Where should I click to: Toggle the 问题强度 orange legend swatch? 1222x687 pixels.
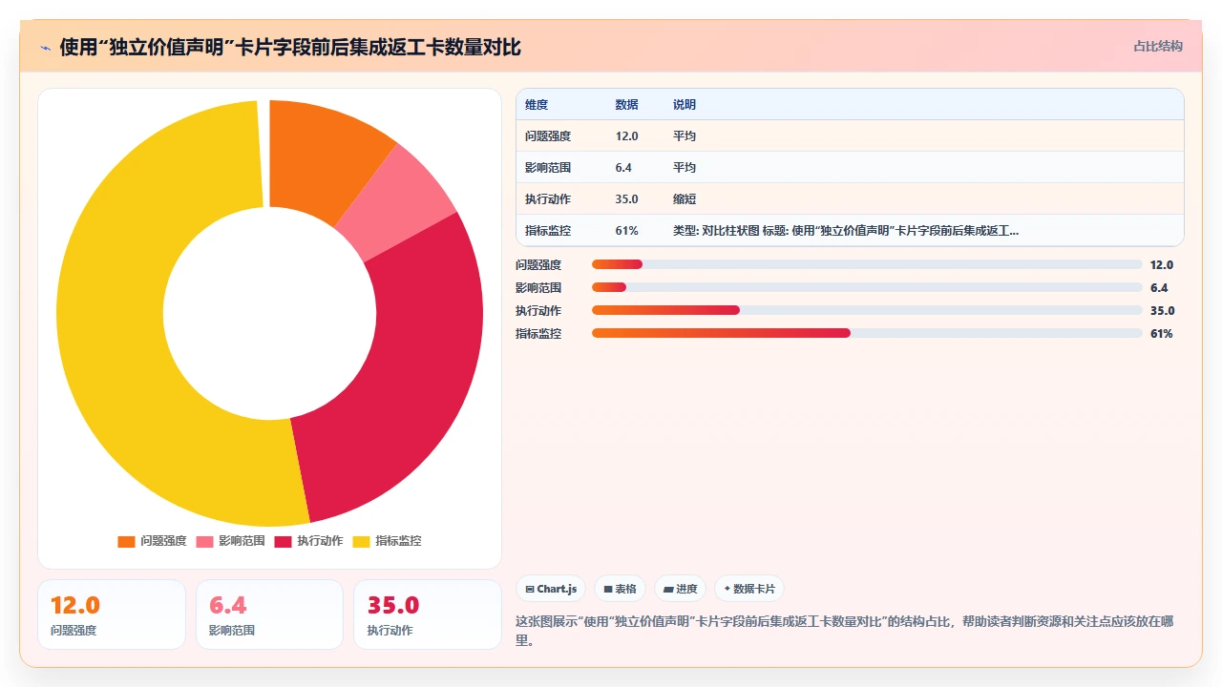tap(126, 541)
